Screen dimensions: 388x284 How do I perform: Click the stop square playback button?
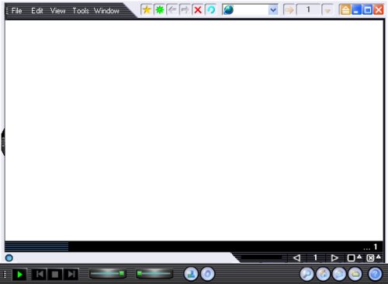pos(55,274)
